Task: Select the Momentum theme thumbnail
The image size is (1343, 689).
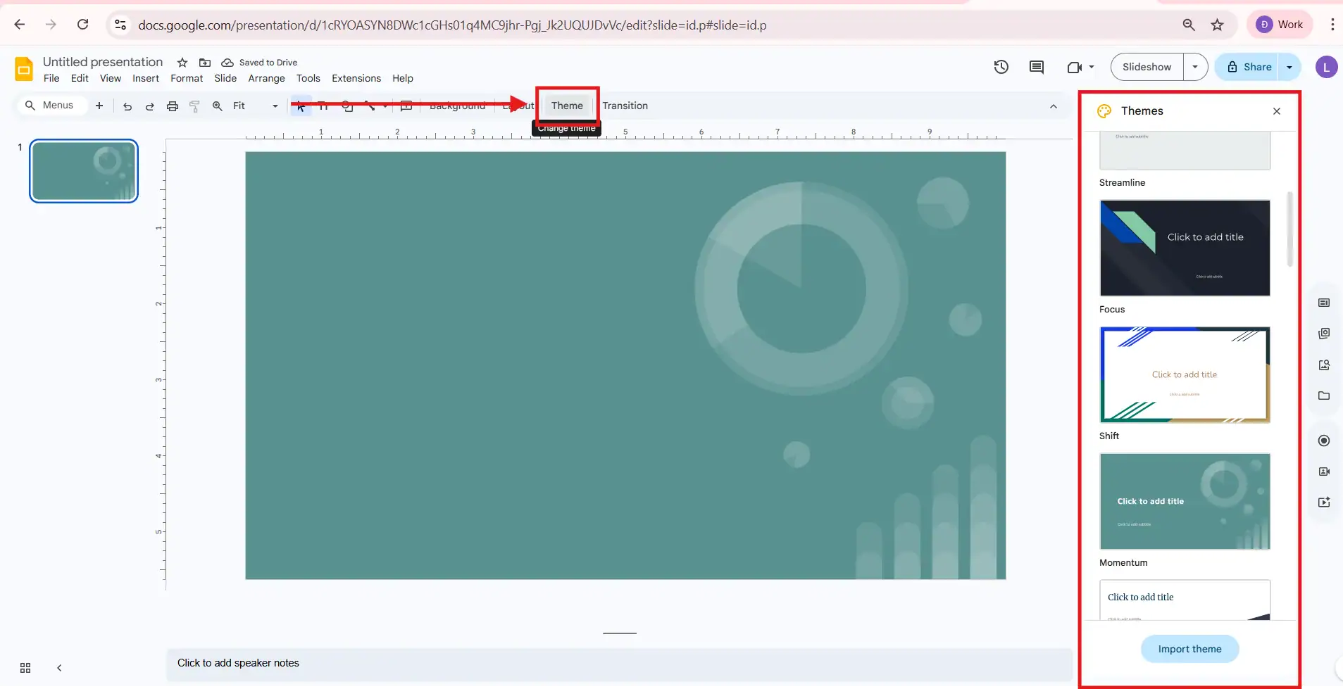Action: (1184, 501)
